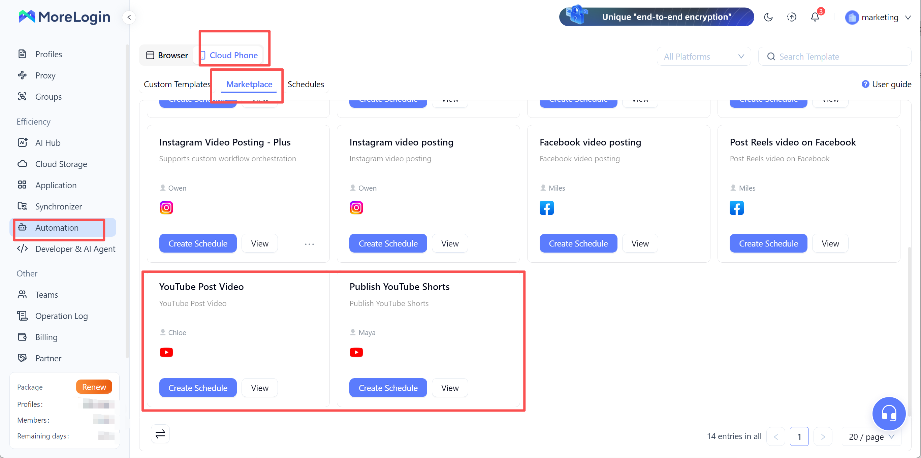Select page 1 in pagination
The width and height of the screenshot is (921, 458).
click(799, 436)
